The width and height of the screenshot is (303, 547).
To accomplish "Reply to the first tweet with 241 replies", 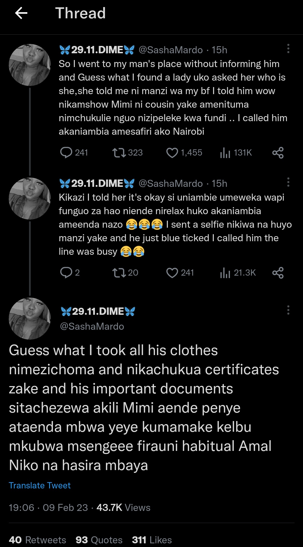I will 66,152.
